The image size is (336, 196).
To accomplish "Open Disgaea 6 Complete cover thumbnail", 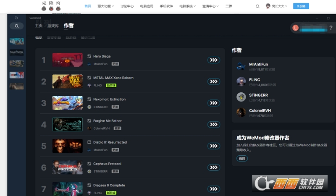I will pos(68,189).
